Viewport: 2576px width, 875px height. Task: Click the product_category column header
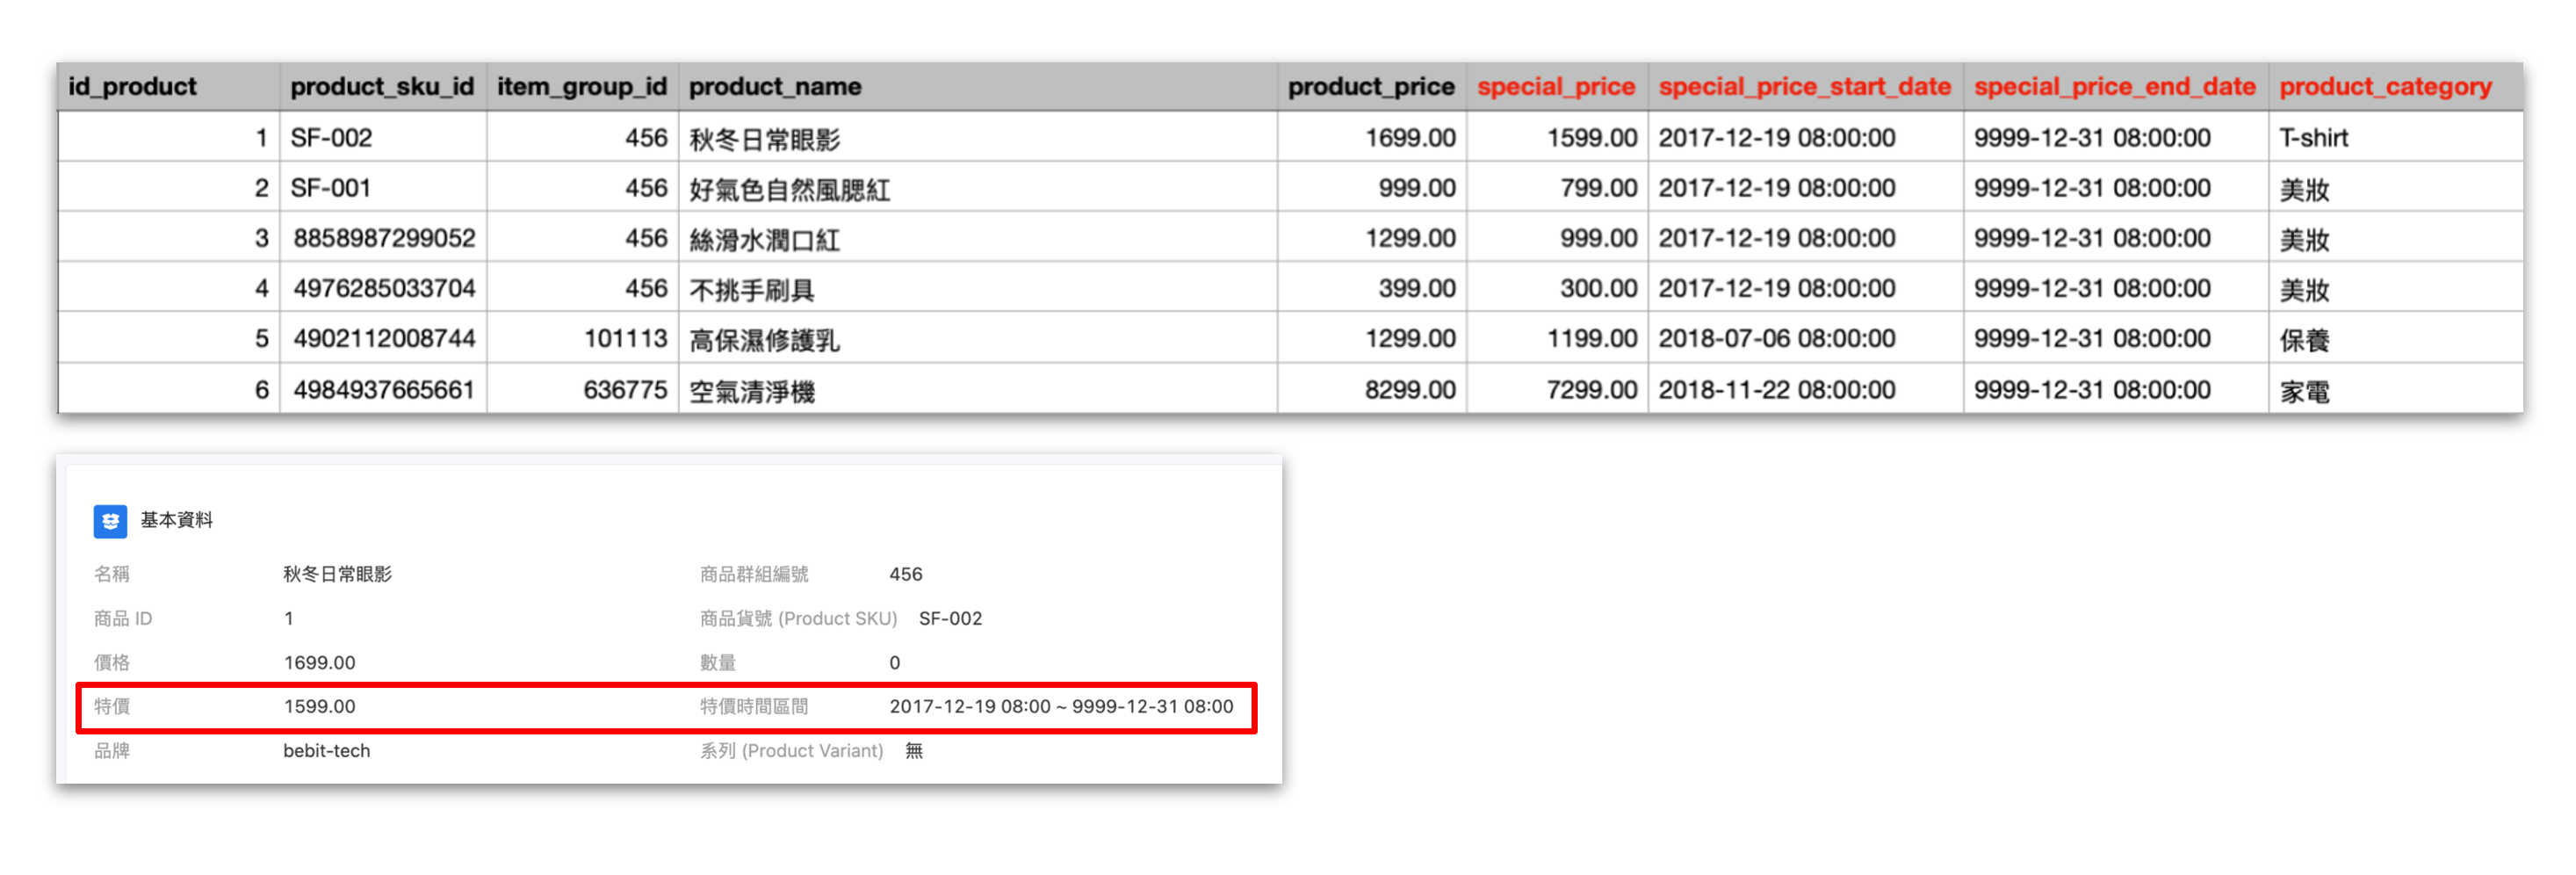coord(2385,86)
